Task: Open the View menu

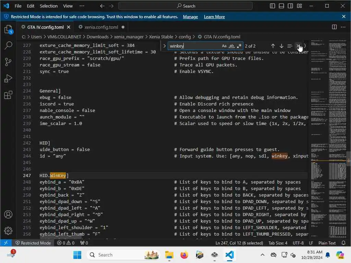Action: click(x=68, y=6)
